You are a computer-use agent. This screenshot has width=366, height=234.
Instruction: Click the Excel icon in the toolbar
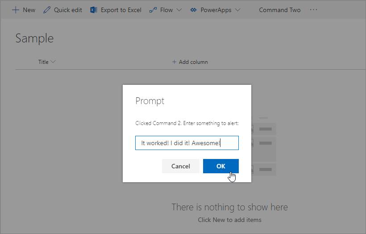[x=94, y=10]
